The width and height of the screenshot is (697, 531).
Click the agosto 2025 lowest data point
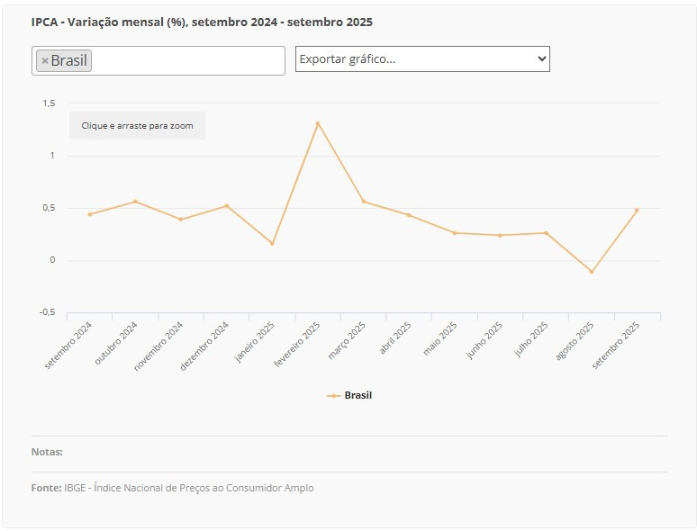click(592, 271)
